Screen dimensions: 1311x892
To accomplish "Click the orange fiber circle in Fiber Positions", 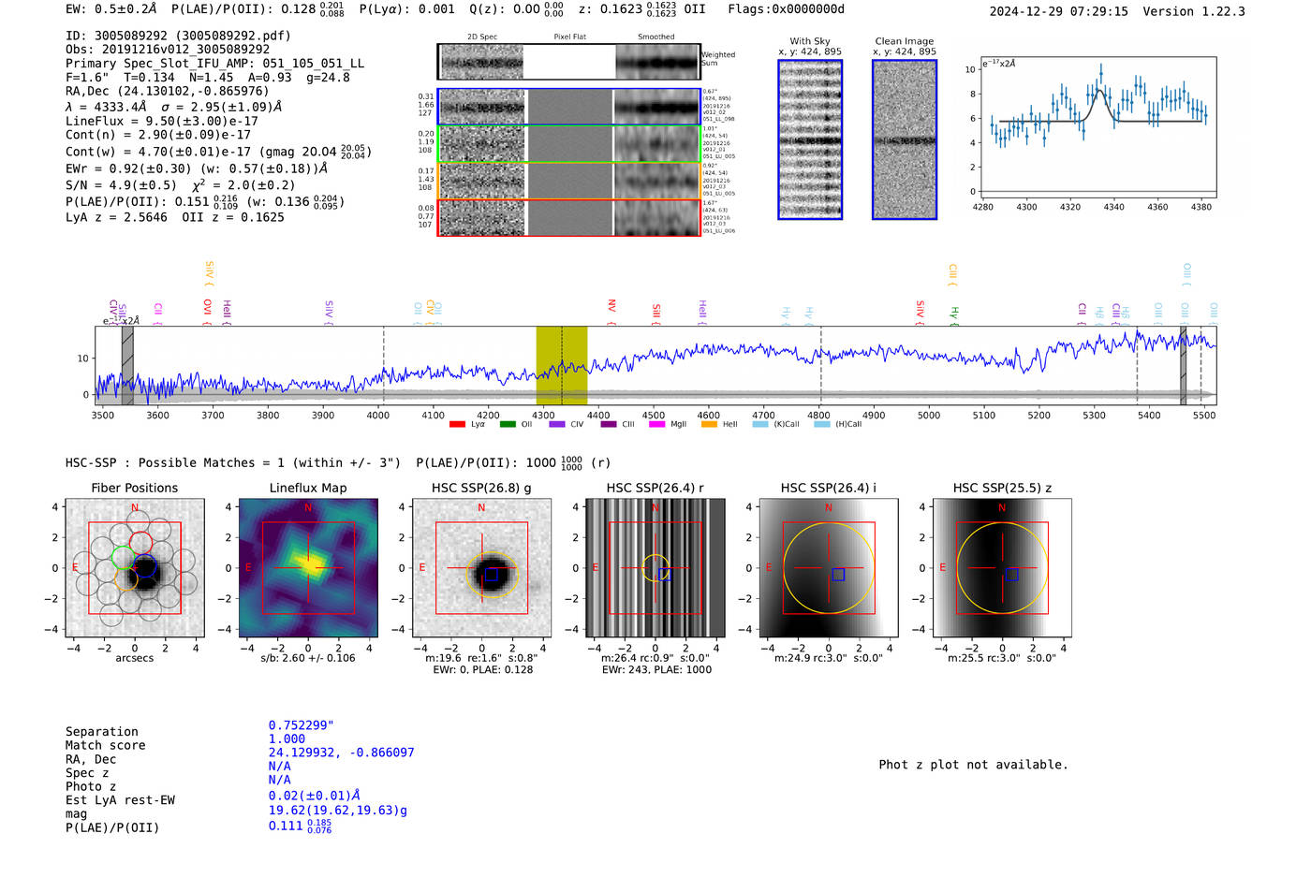I will (x=126, y=578).
